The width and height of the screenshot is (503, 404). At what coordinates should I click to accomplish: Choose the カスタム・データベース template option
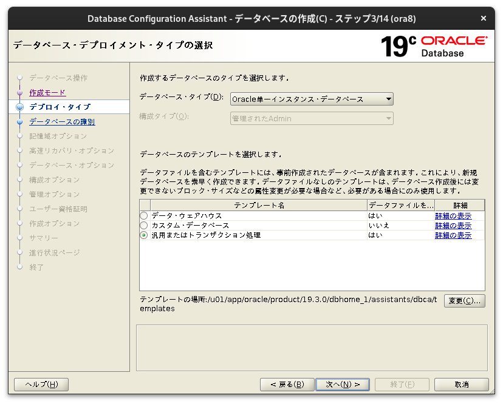click(142, 225)
